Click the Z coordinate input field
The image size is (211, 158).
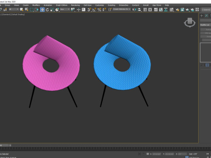pos(182,154)
